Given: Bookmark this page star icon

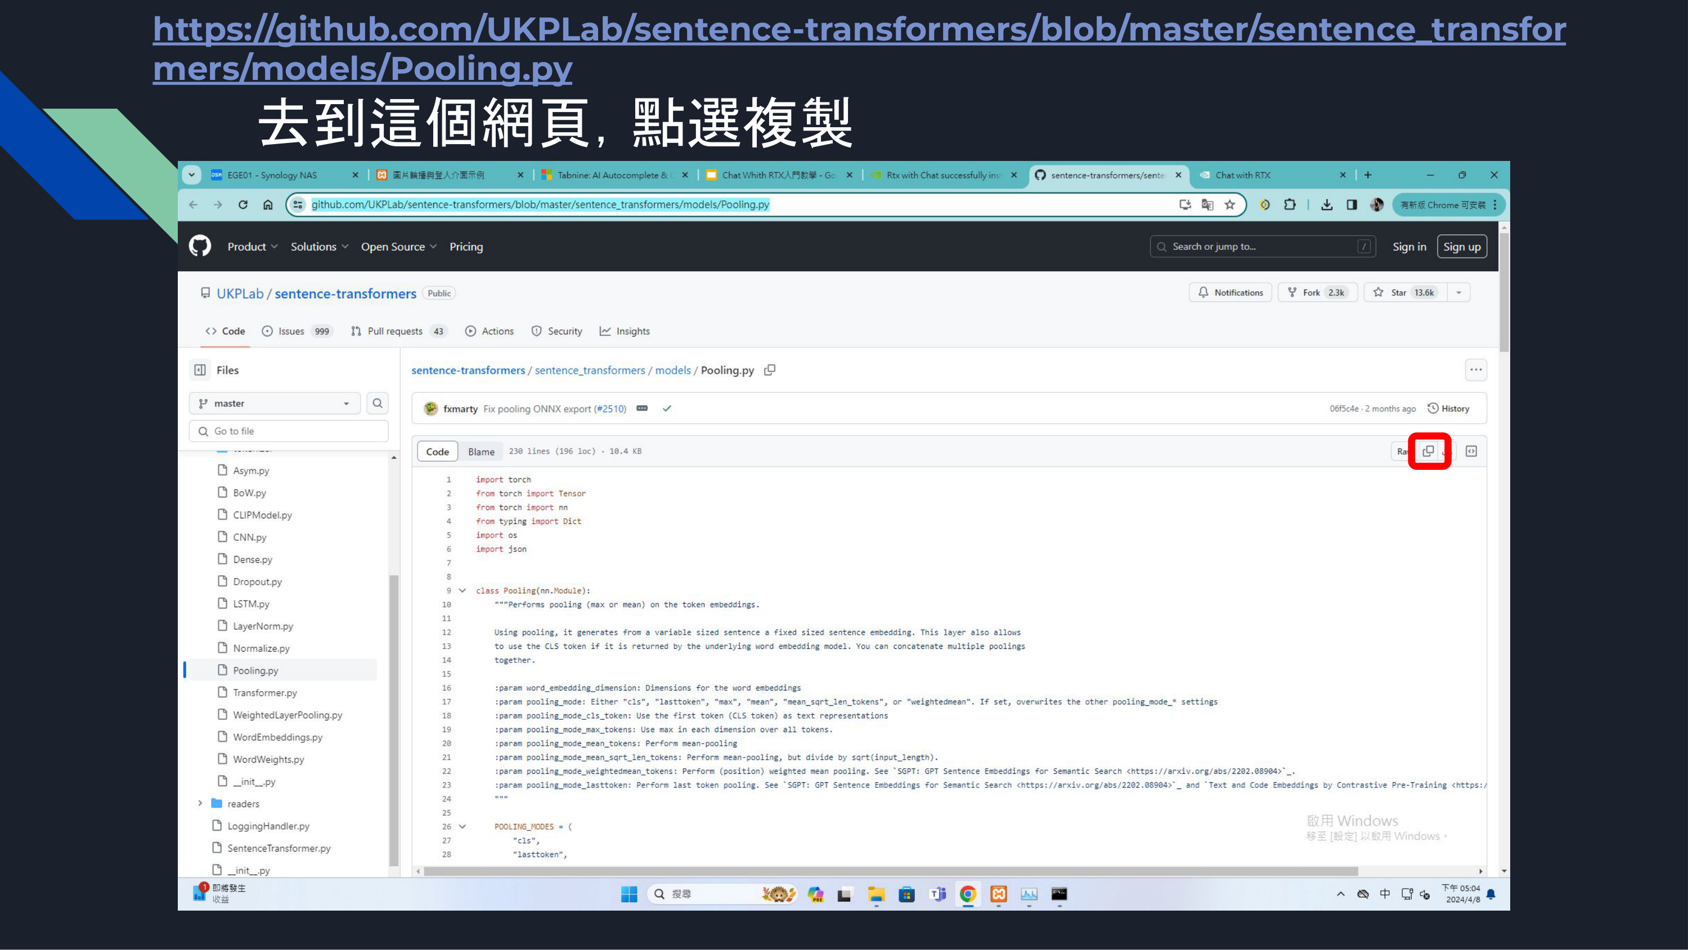Looking at the screenshot, I should 1230,204.
